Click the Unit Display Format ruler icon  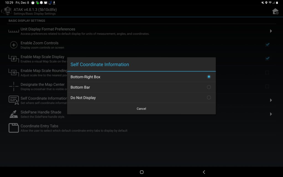(13, 31)
